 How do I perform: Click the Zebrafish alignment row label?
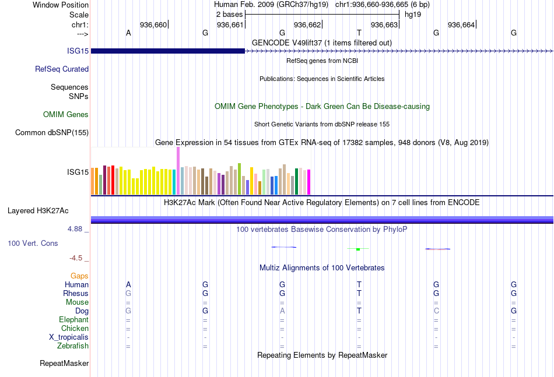(73, 346)
